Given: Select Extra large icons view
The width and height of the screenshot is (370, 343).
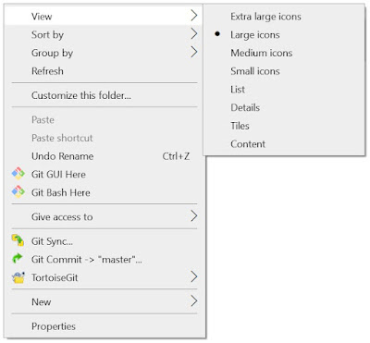Looking at the screenshot, I should point(265,17).
